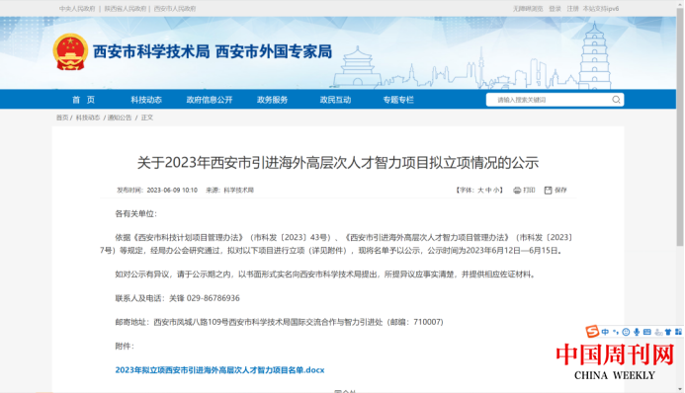Open soft keyboard icon in Sogou bar
Screen dimensions: 685x393
point(647,332)
